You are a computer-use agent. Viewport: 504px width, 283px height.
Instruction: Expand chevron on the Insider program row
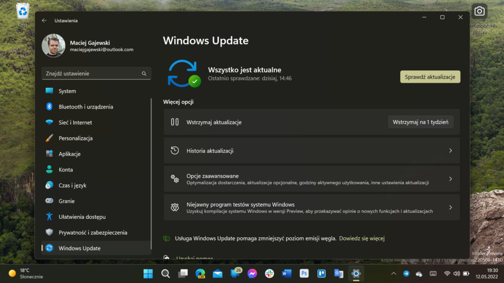pyautogui.click(x=450, y=208)
